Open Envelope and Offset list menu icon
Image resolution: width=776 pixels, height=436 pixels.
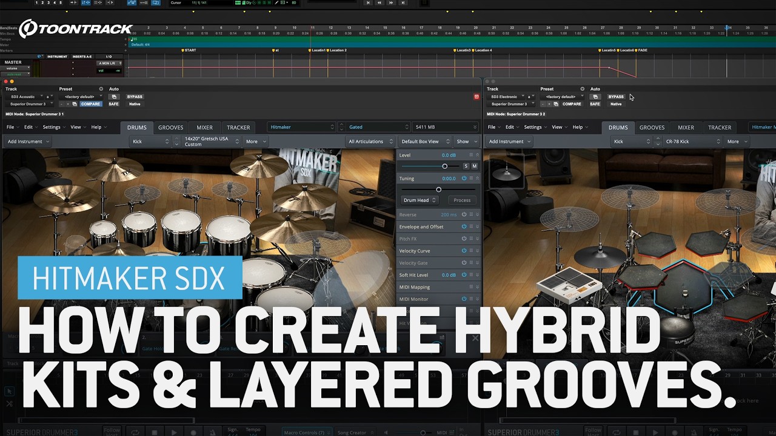(471, 226)
